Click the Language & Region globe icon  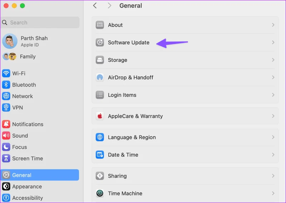click(100, 137)
